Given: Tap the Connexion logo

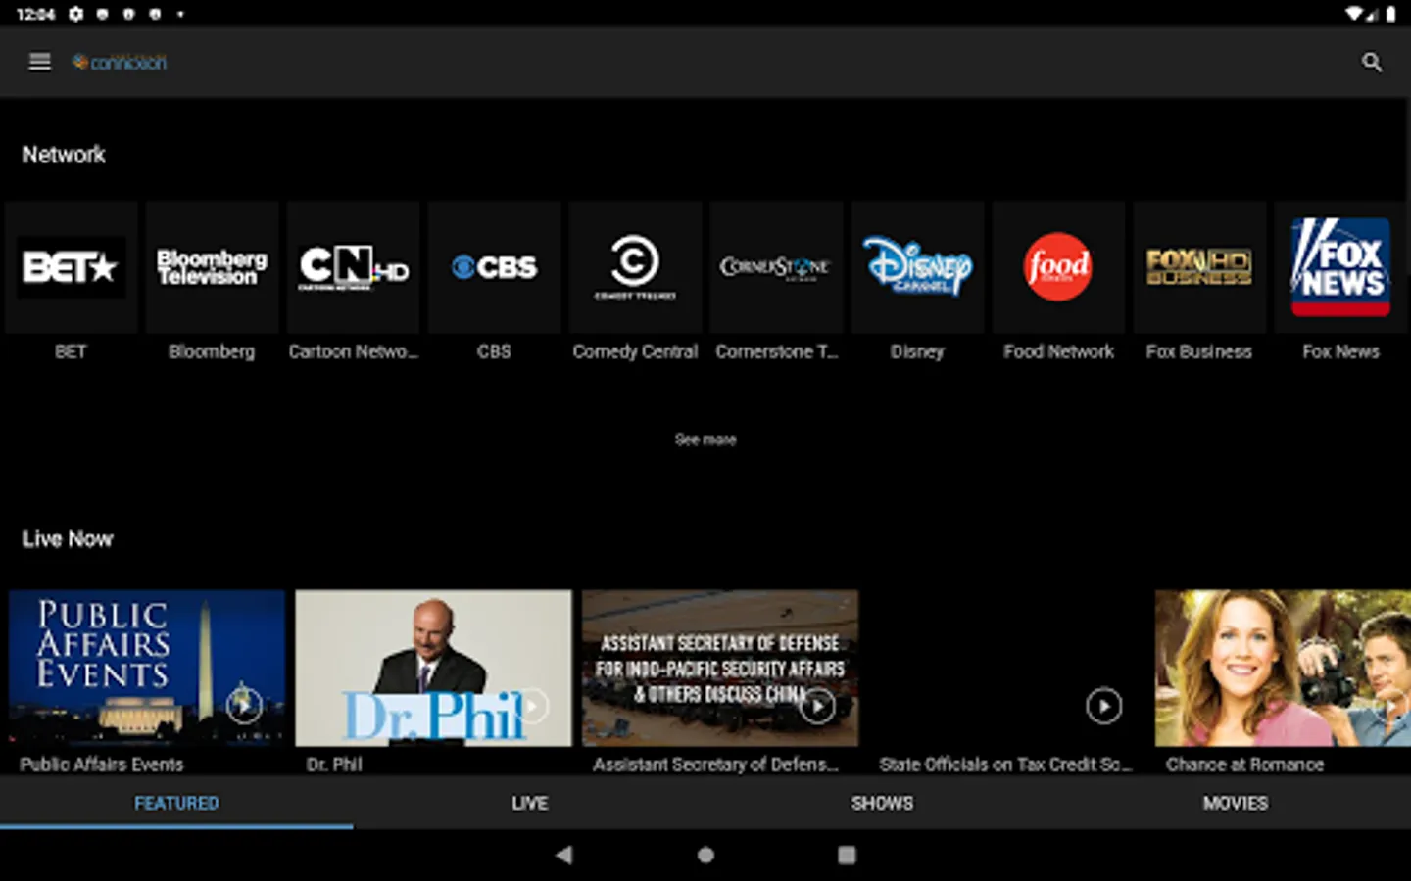Looking at the screenshot, I should click(x=120, y=63).
